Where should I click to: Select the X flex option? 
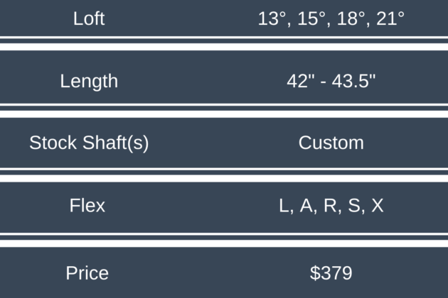[x=377, y=206]
